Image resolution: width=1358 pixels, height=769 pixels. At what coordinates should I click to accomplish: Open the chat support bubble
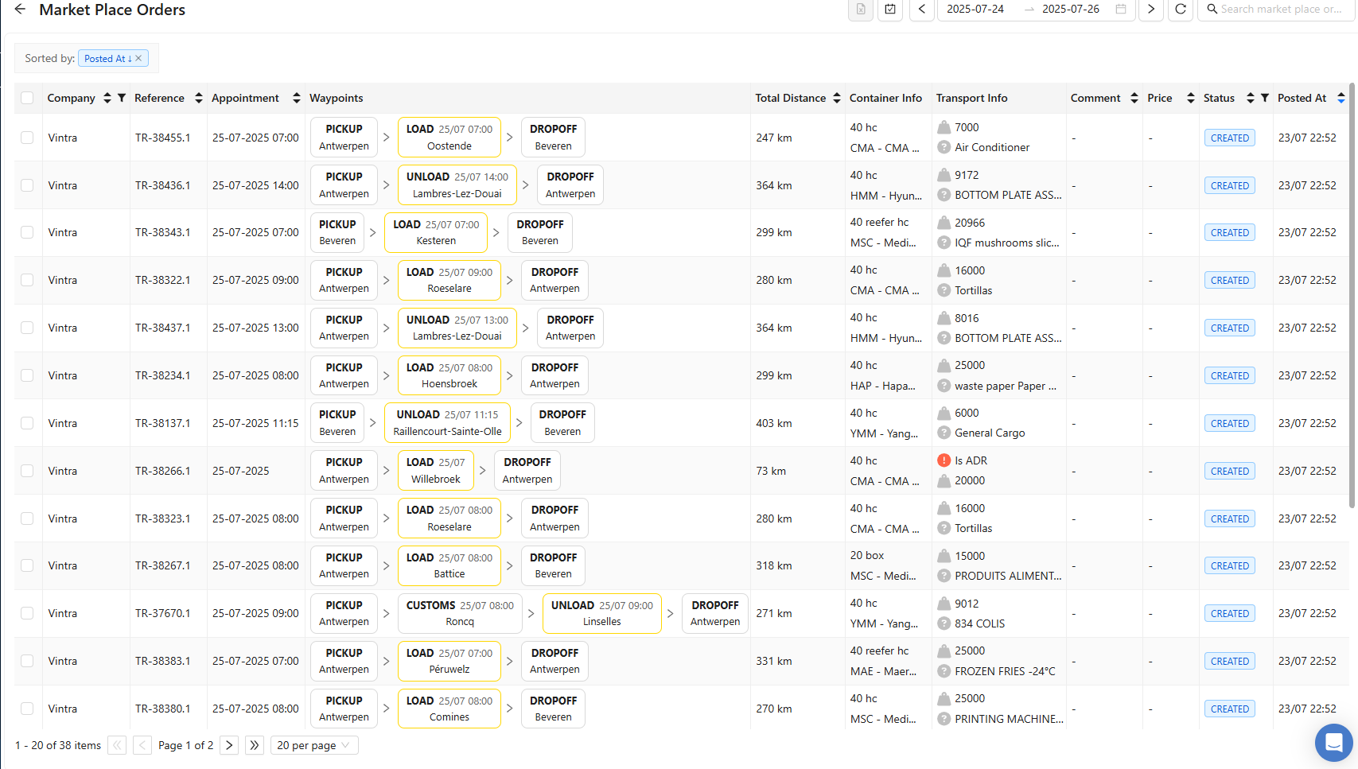tap(1334, 743)
